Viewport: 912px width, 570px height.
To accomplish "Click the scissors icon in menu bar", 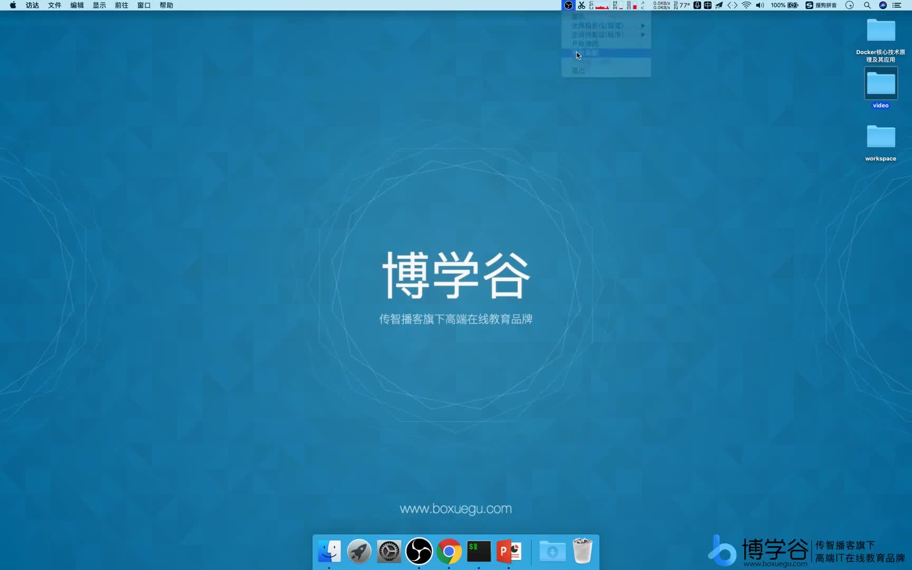I will [x=582, y=5].
